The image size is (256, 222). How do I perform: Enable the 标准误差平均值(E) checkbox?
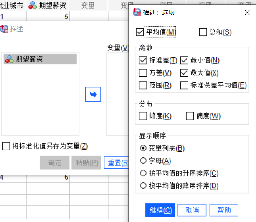(x=184, y=85)
